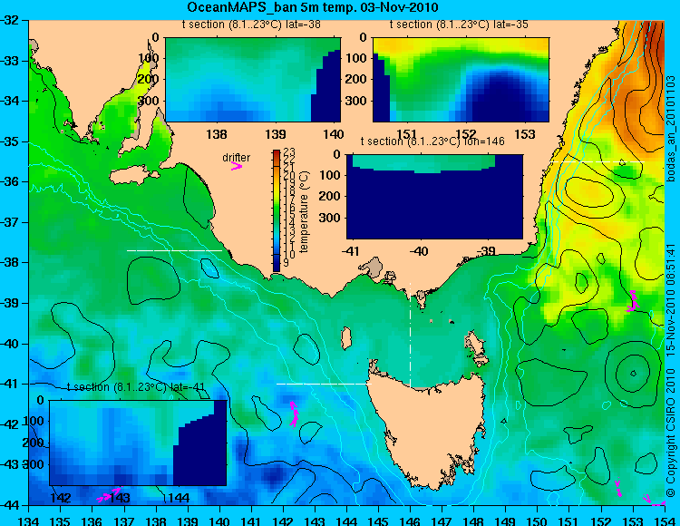Viewport: 680px width, 526px height.
Task: Click Flinders Island northeast of Tasmania
Action: [x=477, y=349]
